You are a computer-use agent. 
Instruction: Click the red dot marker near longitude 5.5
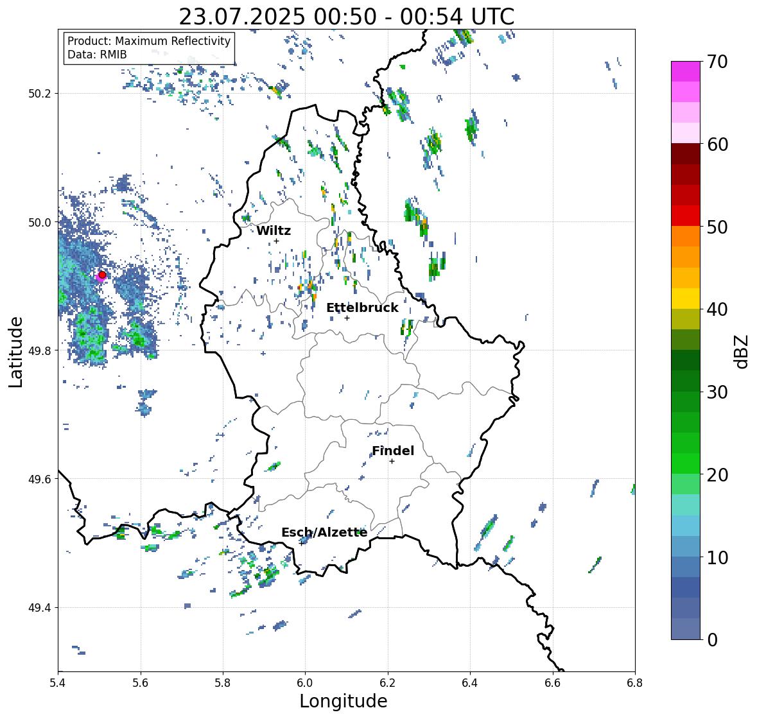(102, 275)
